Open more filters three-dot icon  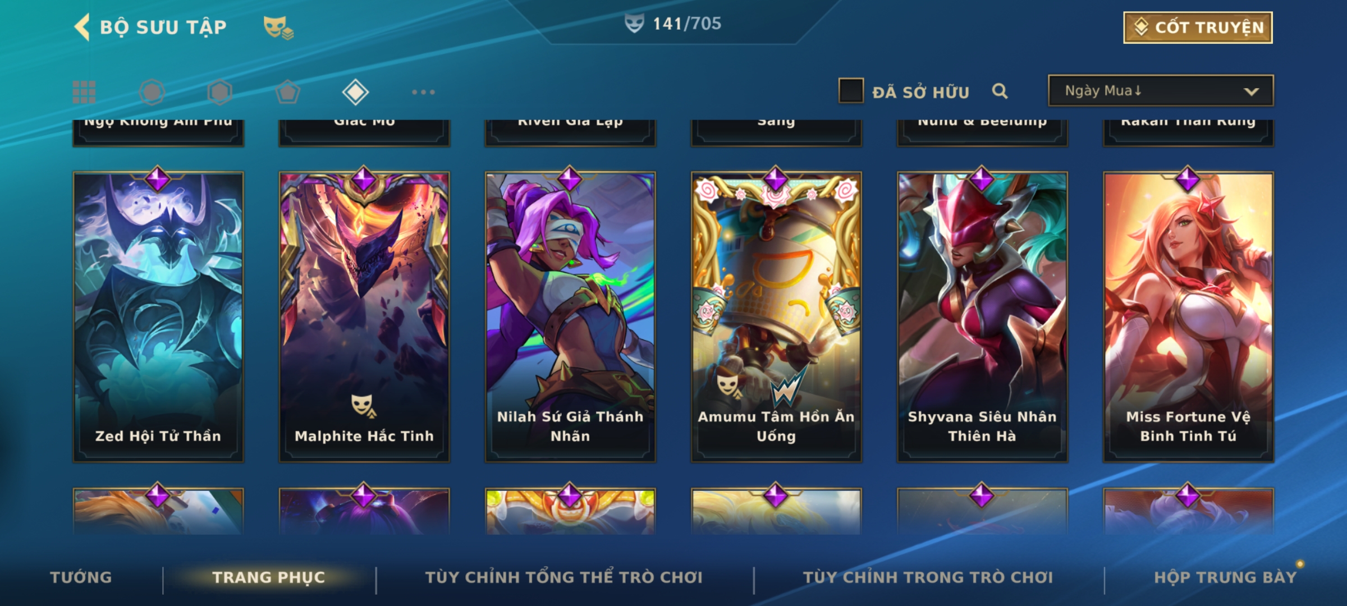pyautogui.click(x=423, y=92)
